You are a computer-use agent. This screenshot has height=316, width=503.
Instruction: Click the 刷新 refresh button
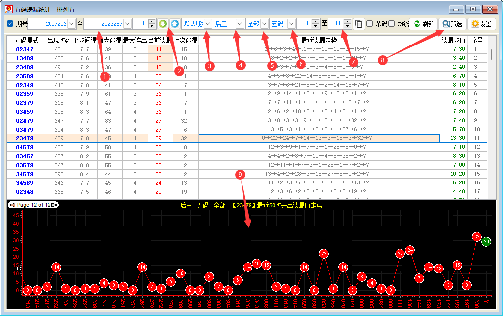point(424,24)
